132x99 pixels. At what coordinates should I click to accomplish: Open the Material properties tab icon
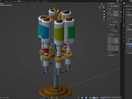[124, 38]
